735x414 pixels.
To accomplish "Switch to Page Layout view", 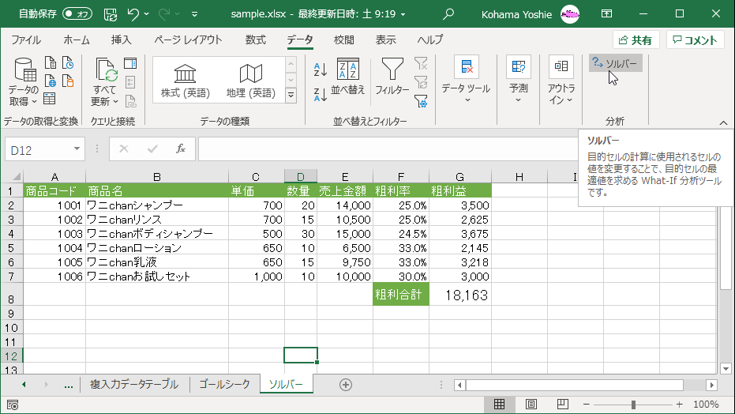I will pyautogui.click(x=531, y=405).
